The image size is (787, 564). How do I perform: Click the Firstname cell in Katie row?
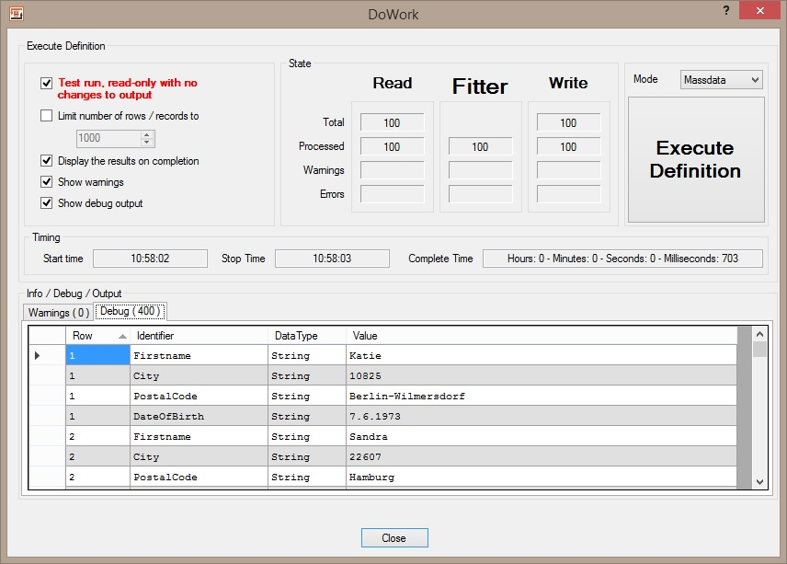[x=199, y=355]
